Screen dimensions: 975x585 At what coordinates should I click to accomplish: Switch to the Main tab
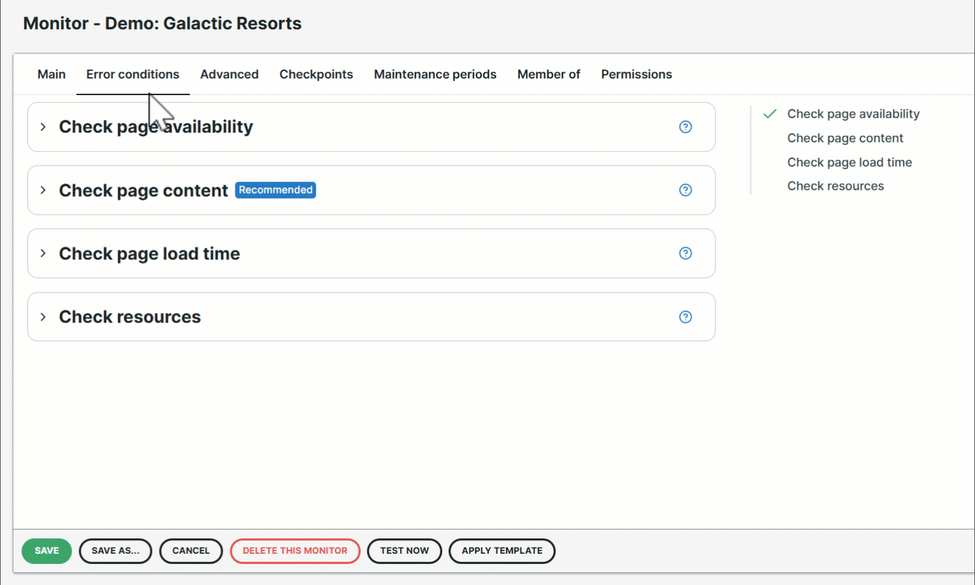[52, 74]
